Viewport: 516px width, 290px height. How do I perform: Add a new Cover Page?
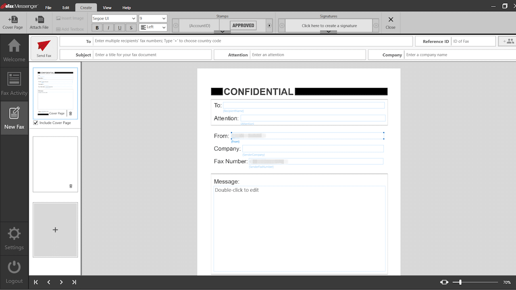[x=12, y=23]
